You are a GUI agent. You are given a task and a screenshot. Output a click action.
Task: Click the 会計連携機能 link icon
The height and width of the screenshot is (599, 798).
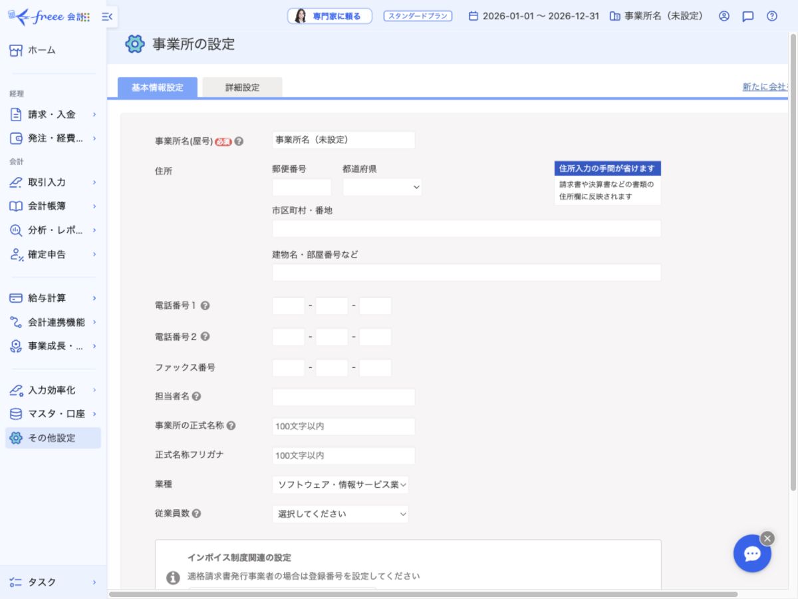pos(16,322)
